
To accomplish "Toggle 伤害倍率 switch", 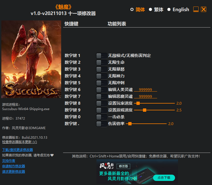I will coord(101,124).
